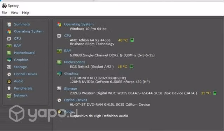Go to RAM section in sidebar
The width and height of the screenshot is (224, 131).
(17, 46)
